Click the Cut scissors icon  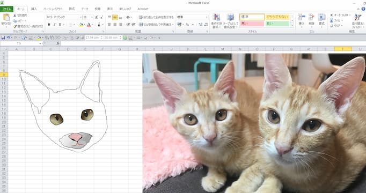point(14,16)
